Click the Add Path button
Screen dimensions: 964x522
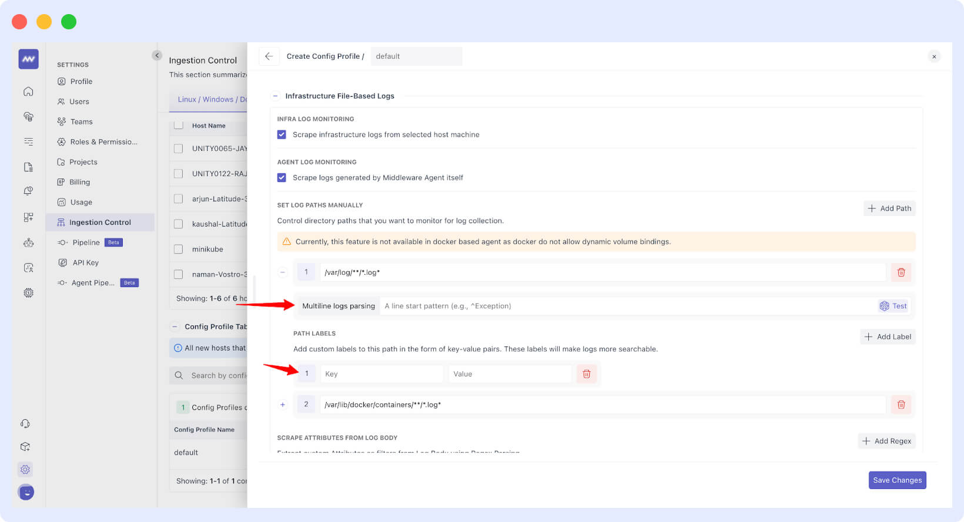889,208
